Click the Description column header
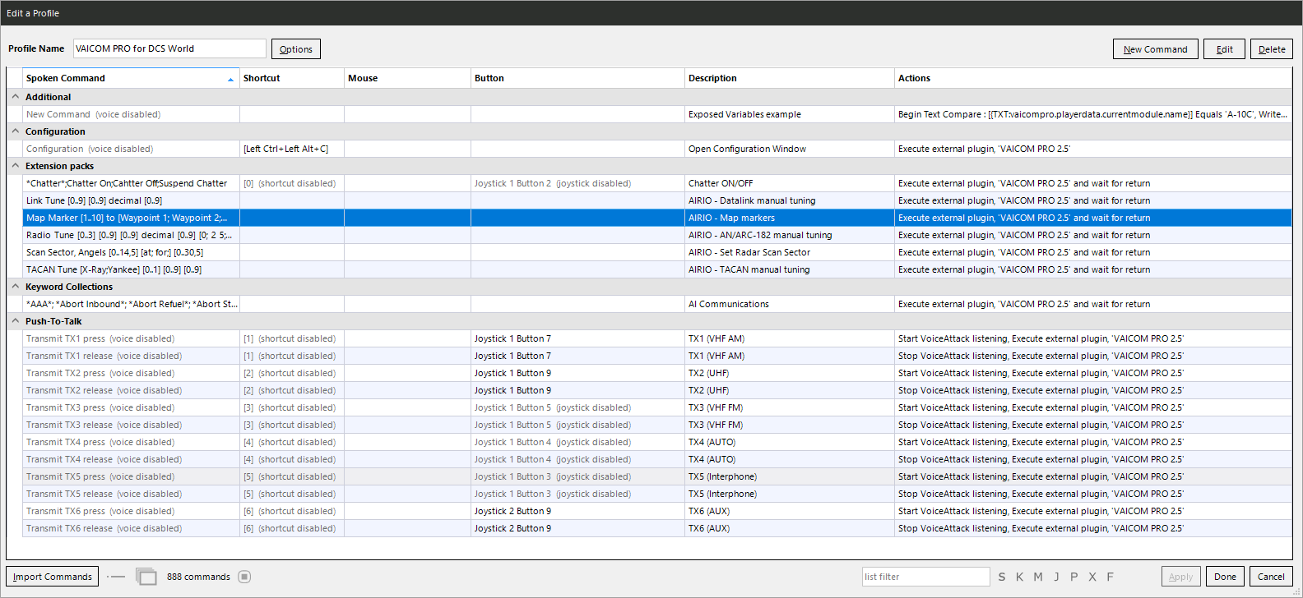This screenshot has height=598, width=1303. (x=790, y=78)
